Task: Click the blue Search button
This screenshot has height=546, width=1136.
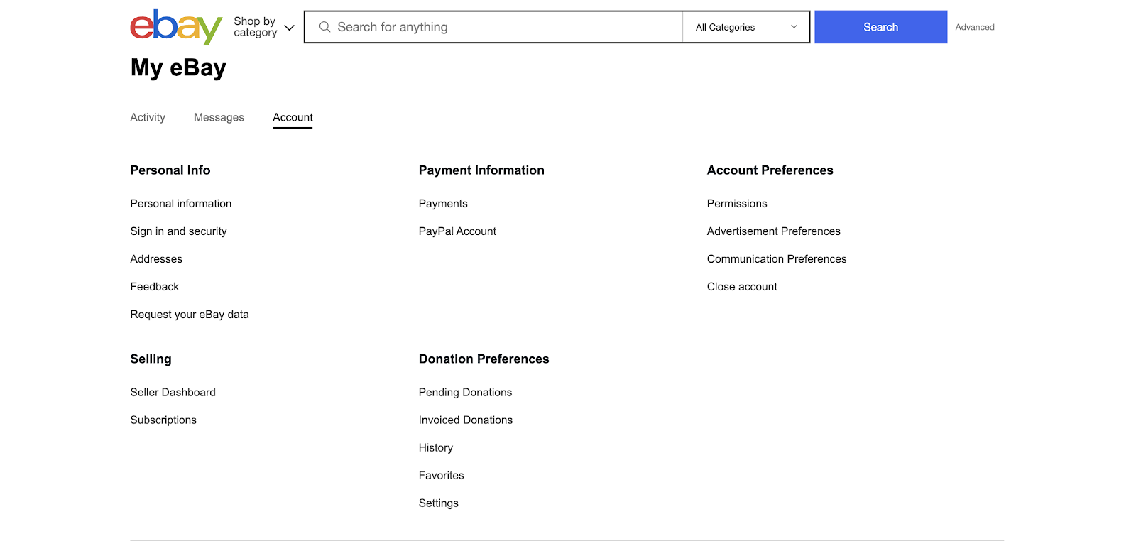Action: 880,26
